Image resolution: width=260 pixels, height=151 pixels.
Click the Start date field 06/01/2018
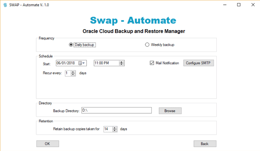(x=71, y=63)
